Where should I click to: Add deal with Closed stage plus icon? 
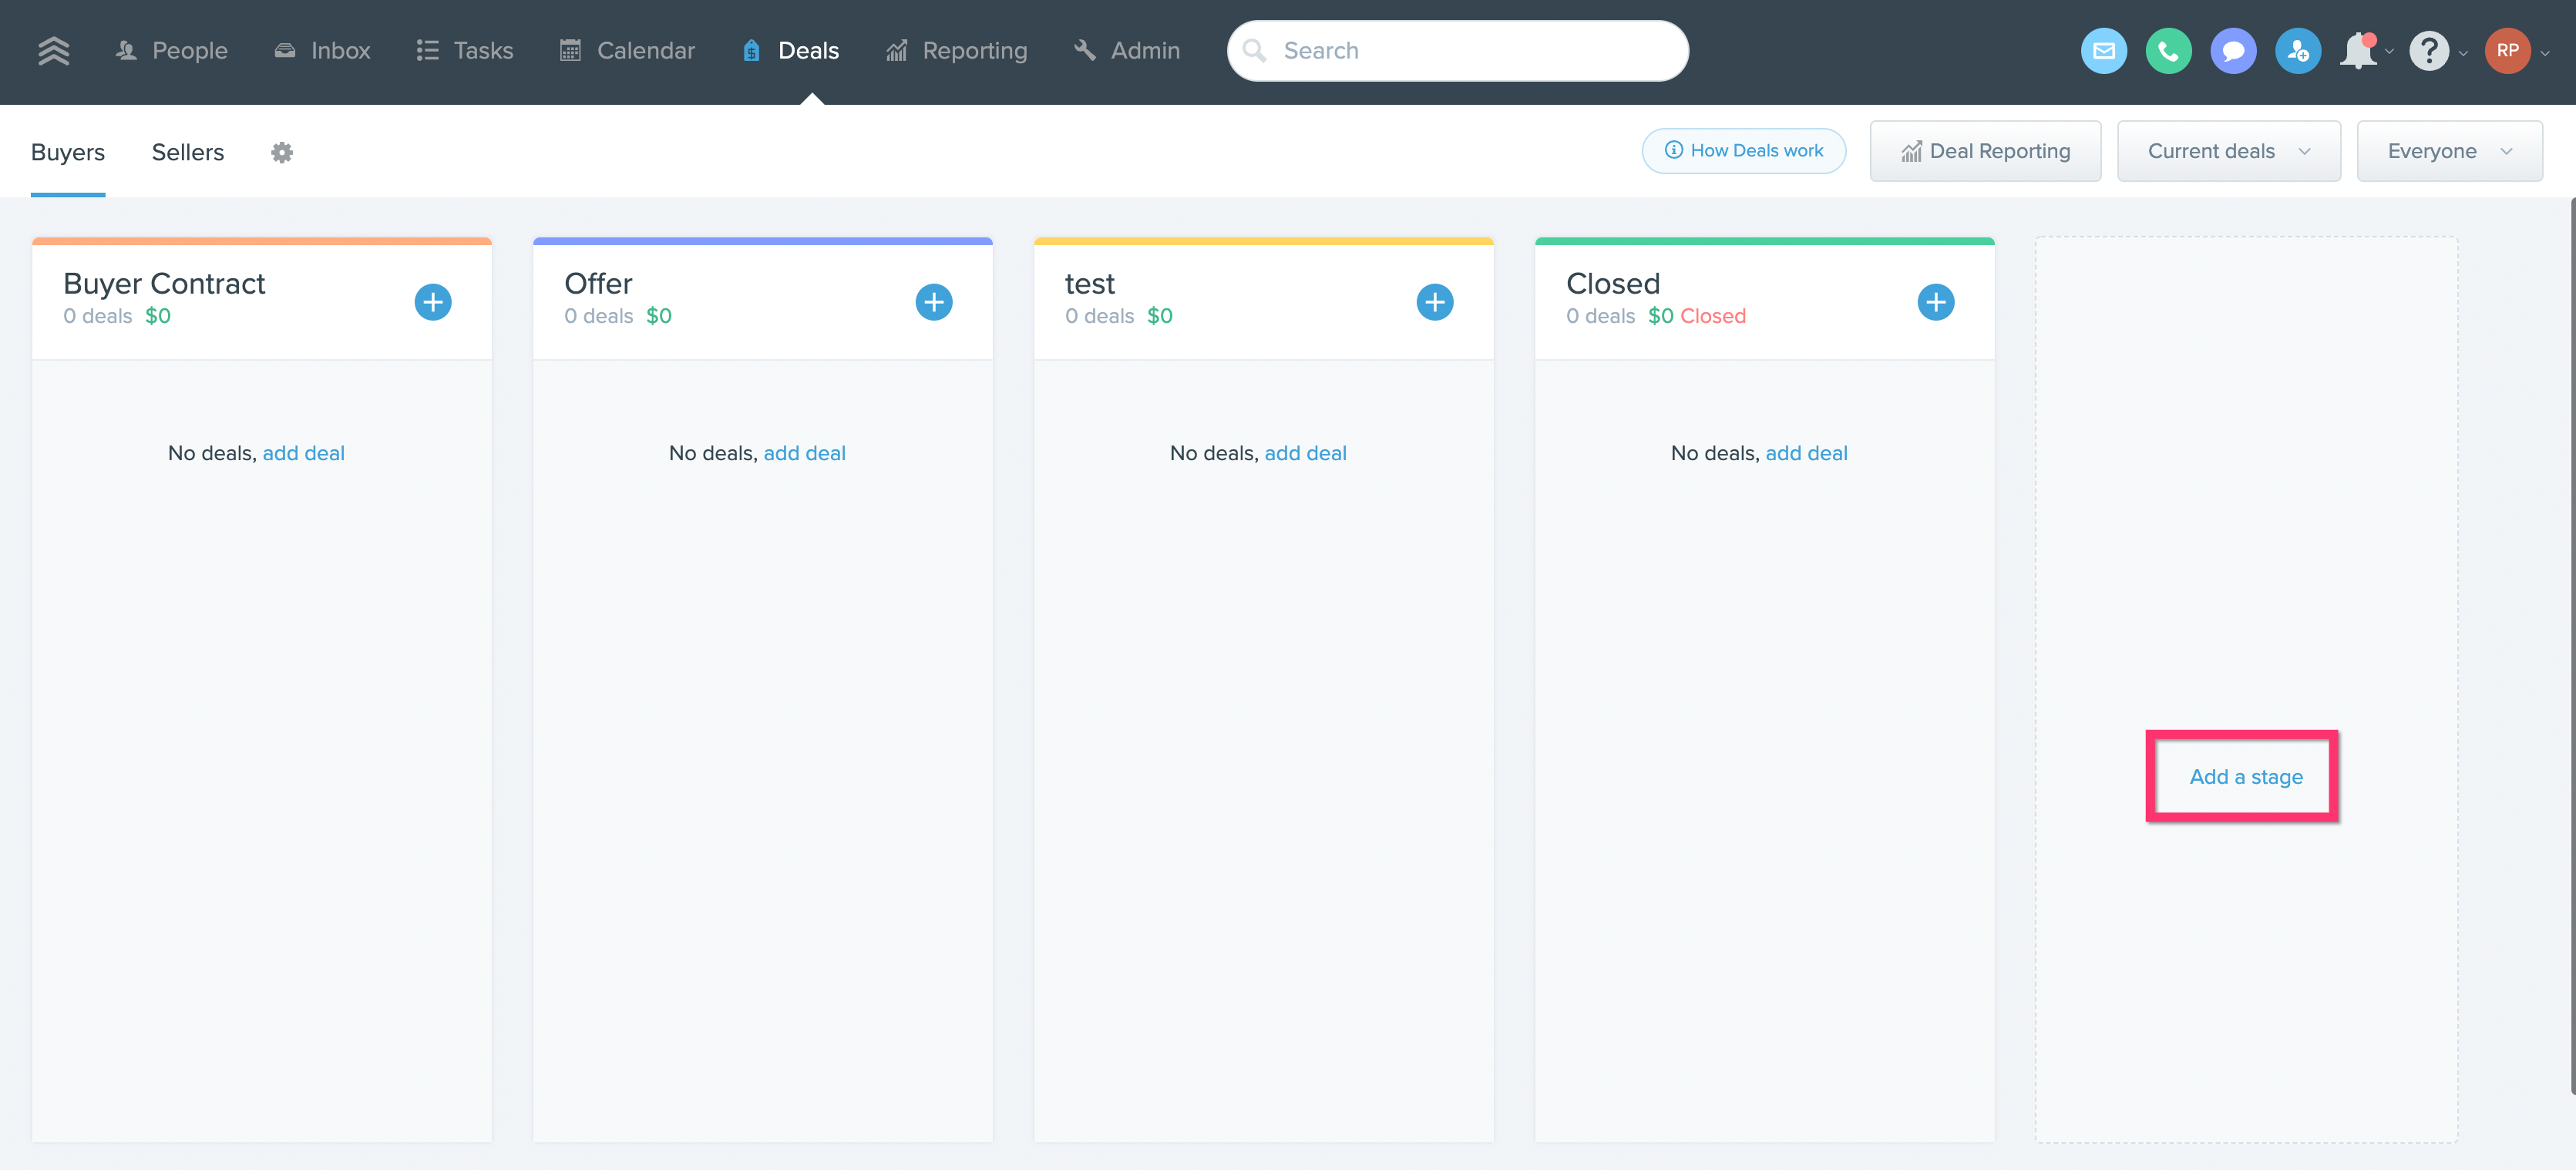coord(1936,301)
